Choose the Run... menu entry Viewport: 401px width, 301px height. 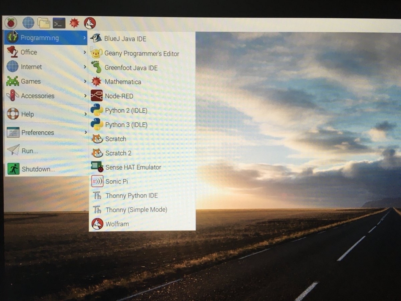point(47,150)
